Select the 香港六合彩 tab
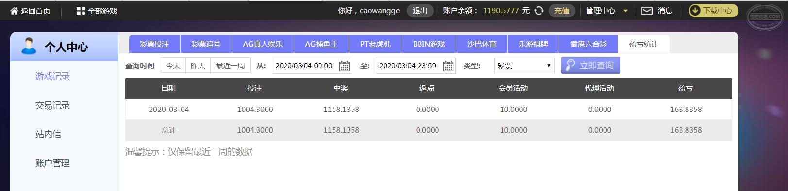788x191 pixels. point(588,44)
